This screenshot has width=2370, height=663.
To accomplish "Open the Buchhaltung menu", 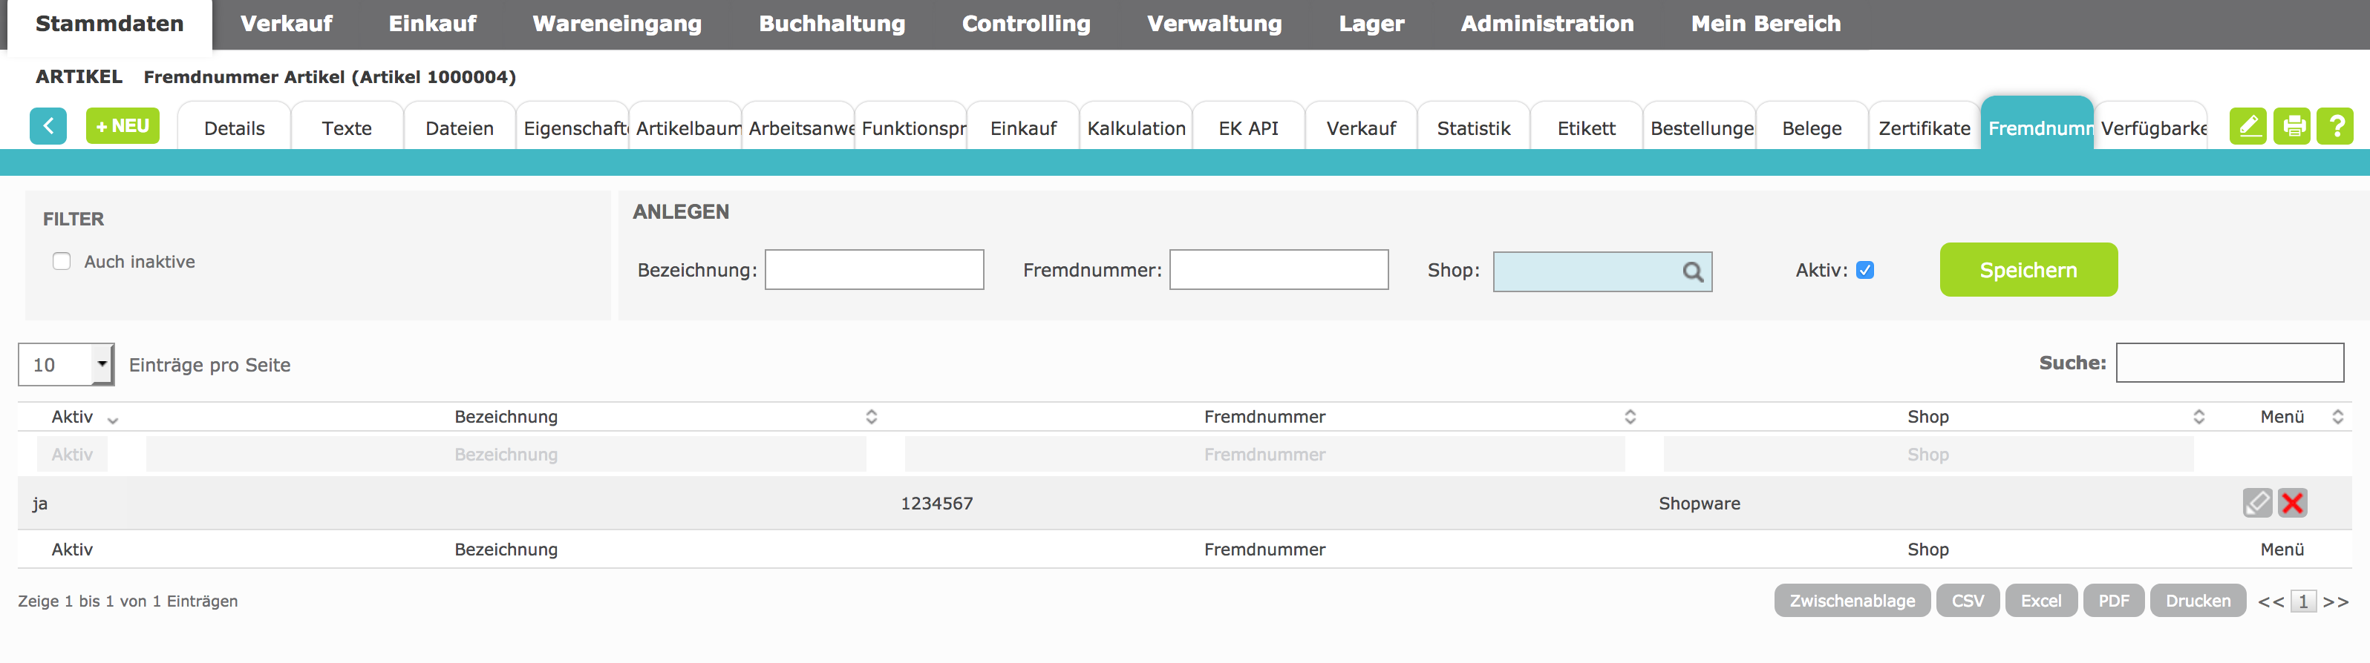I will (x=831, y=24).
